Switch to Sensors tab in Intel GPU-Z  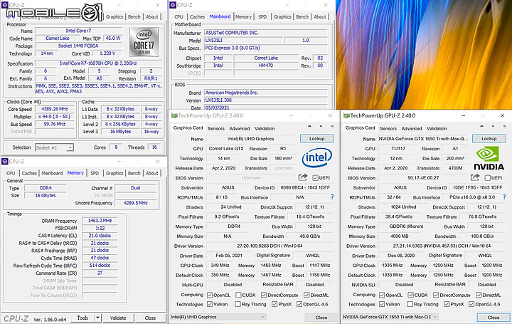coord(216,128)
